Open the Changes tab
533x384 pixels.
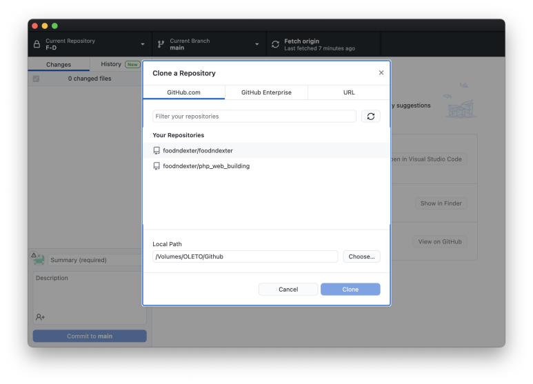[x=59, y=64]
